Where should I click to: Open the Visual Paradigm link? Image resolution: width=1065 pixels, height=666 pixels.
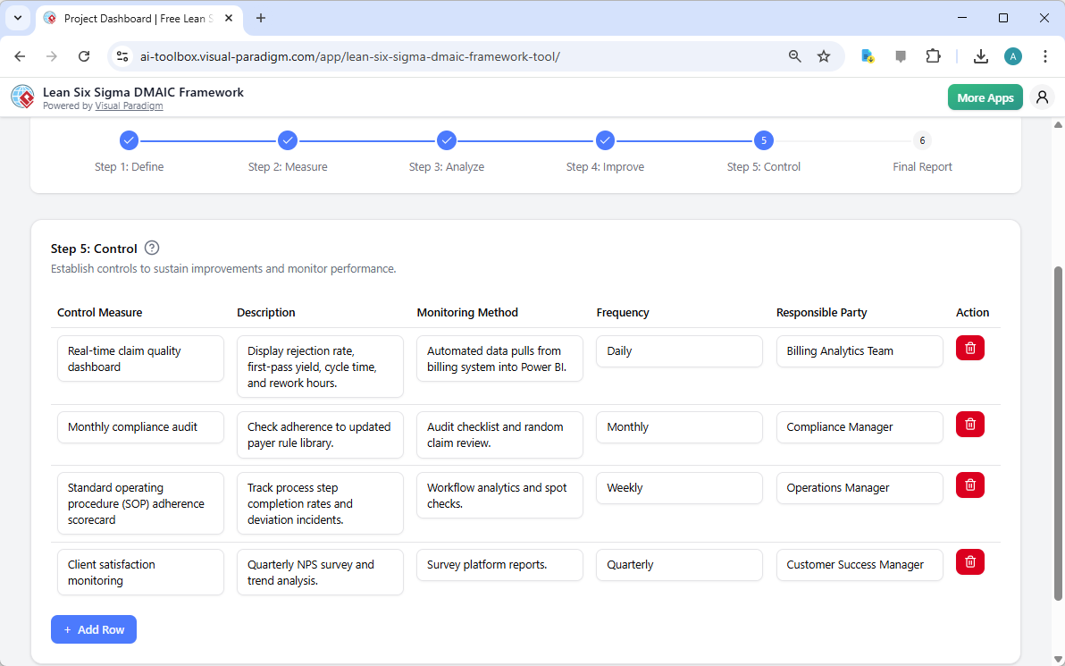pos(129,105)
